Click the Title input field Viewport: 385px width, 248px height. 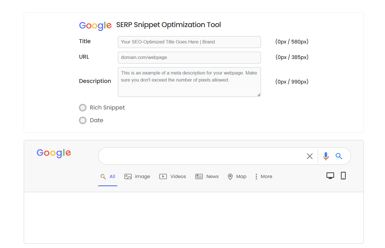tap(189, 42)
